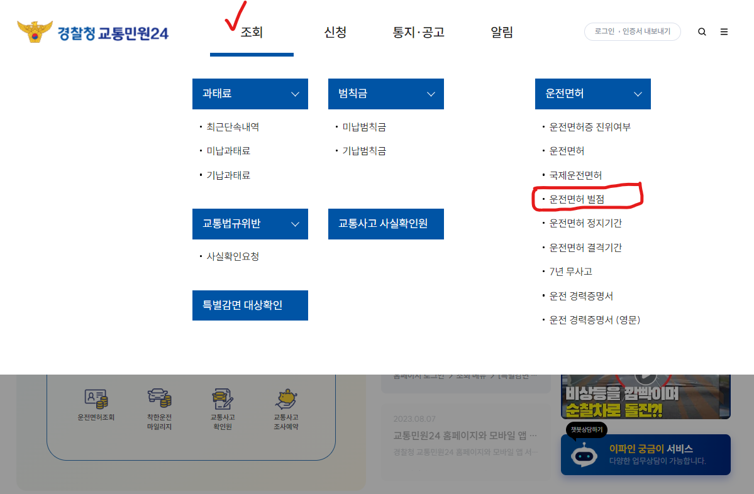Viewport: 754px width, 494px height.
Task: Open 운전면허 정지기간 link
Action: point(585,223)
